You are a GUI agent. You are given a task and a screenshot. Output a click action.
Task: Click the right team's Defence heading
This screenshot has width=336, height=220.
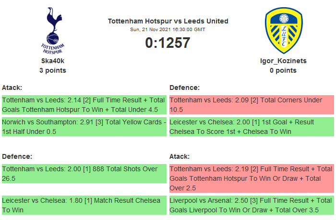tap(185, 88)
